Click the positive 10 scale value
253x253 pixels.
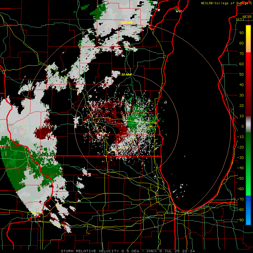(x=241, y=116)
